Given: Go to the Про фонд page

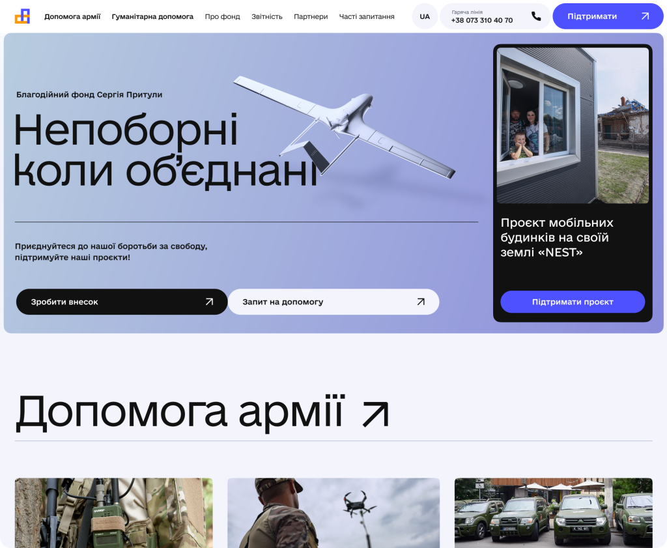Looking at the screenshot, I should pyautogui.click(x=223, y=16).
